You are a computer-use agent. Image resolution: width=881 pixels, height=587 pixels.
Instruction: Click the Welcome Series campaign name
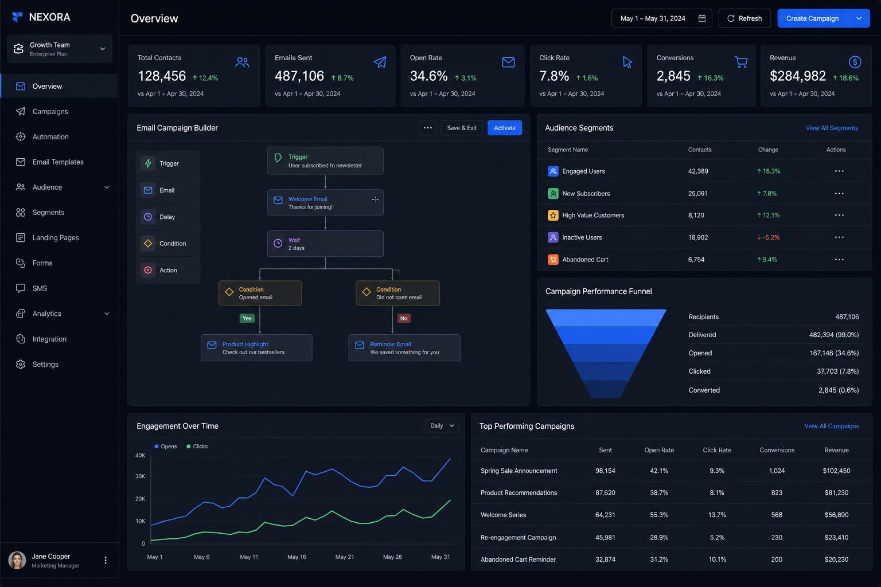[503, 515]
